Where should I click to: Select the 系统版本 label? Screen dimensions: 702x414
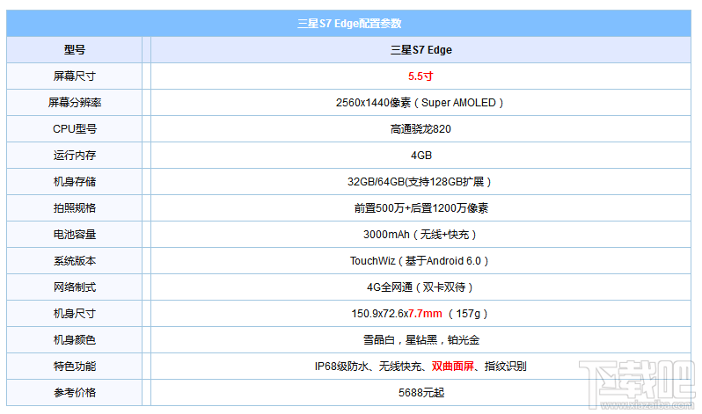[x=74, y=261]
